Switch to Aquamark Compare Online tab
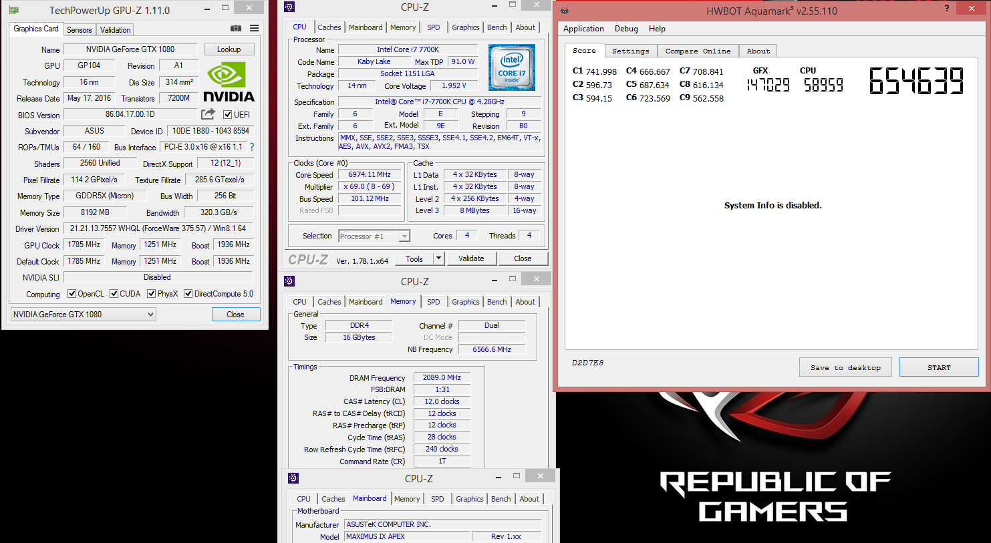The width and height of the screenshot is (991, 543). click(x=698, y=51)
